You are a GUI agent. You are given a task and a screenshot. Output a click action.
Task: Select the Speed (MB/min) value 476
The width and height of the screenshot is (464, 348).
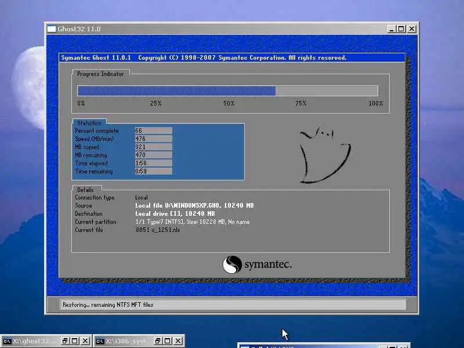154,139
